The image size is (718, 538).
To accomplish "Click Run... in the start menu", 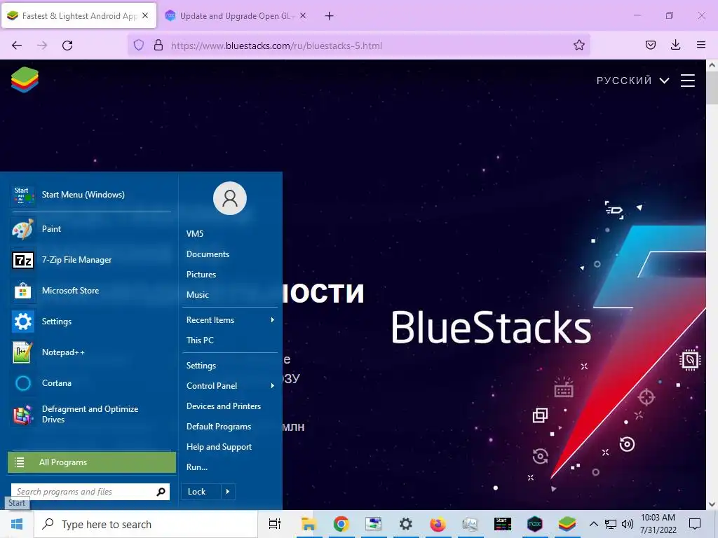I will coord(197,467).
